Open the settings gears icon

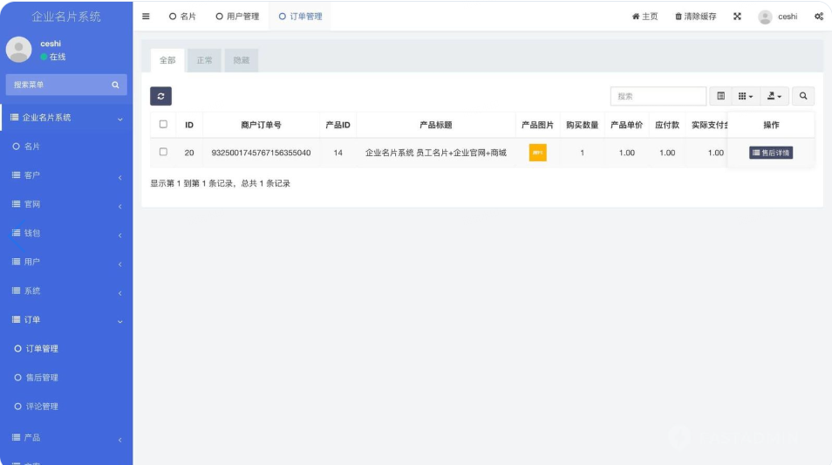click(819, 17)
